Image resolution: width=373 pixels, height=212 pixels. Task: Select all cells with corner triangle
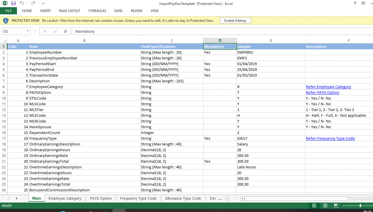point(4,41)
